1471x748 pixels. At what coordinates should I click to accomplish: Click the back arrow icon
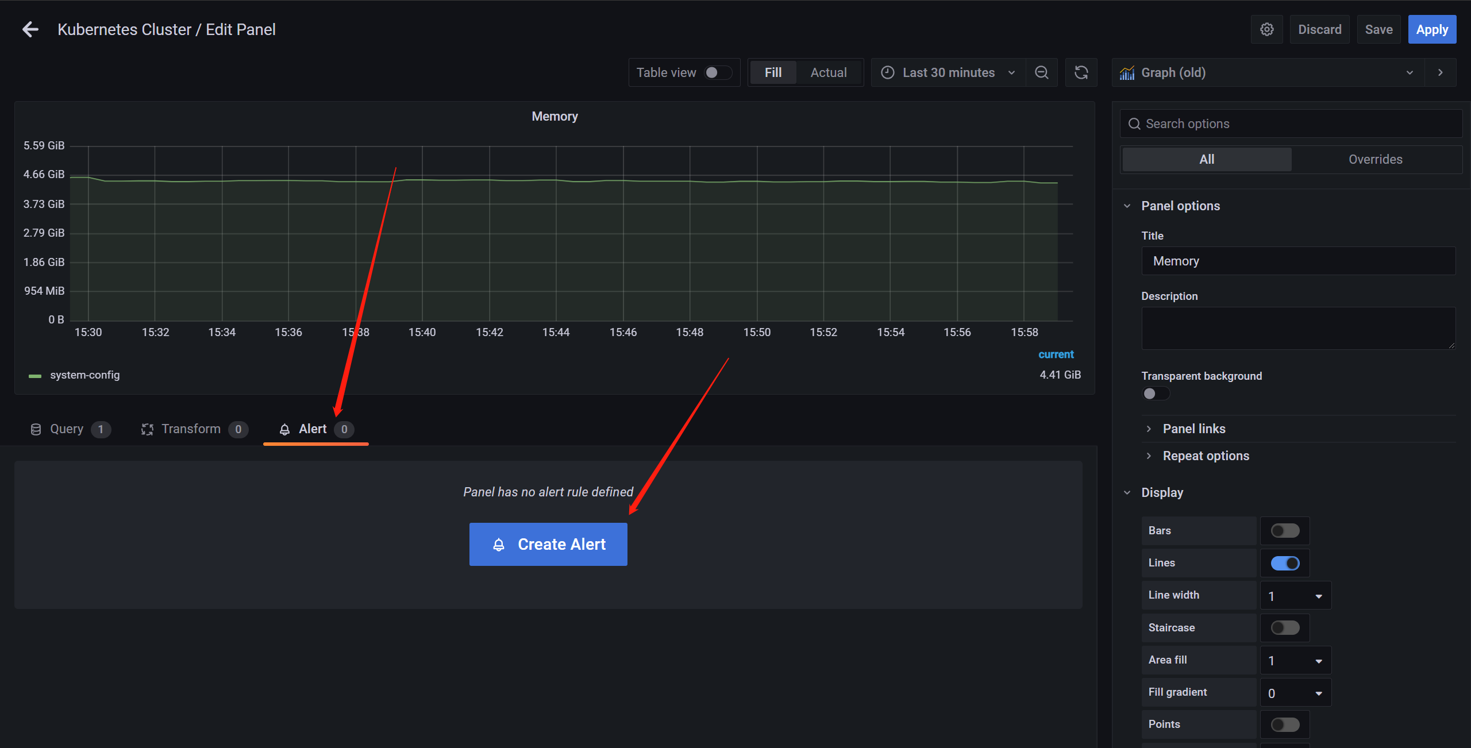tap(30, 29)
